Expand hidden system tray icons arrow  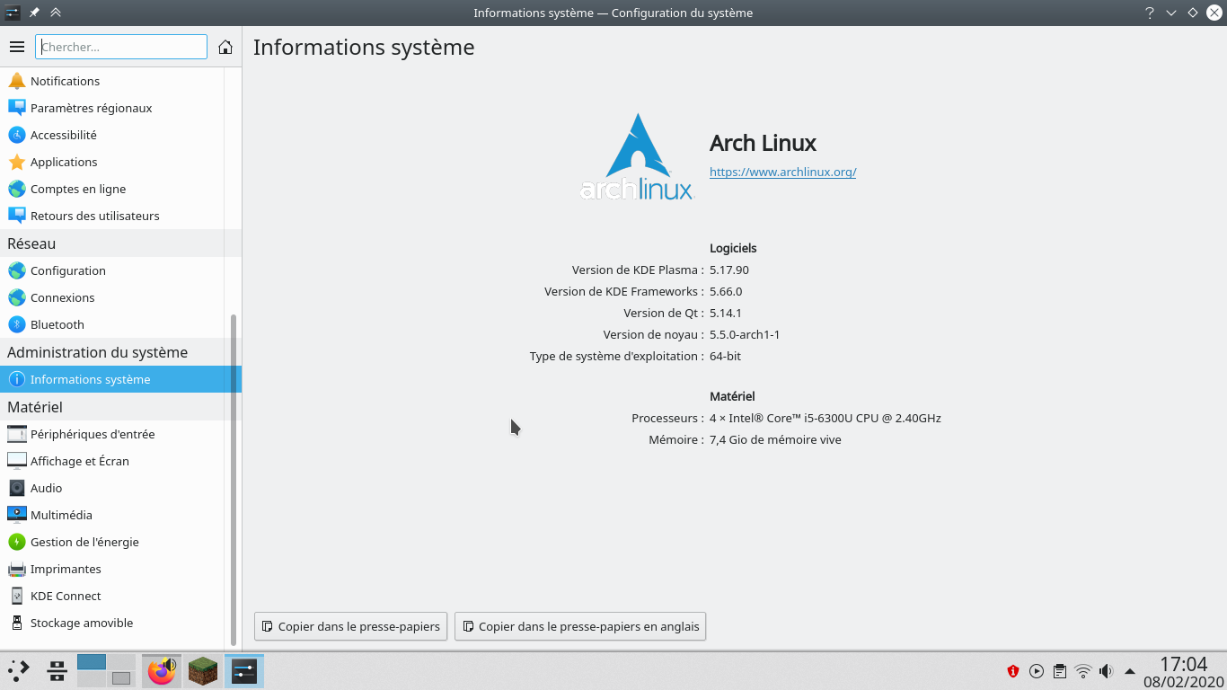click(1130, 671)
